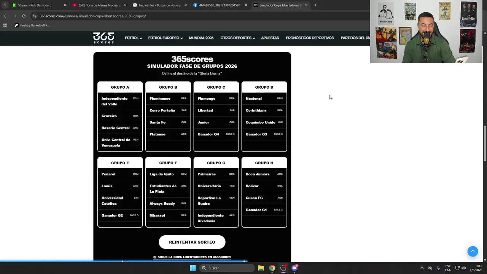487x274 pixels.
Task: Select Santa Fe in Grupo B
Action: [168, 123]
